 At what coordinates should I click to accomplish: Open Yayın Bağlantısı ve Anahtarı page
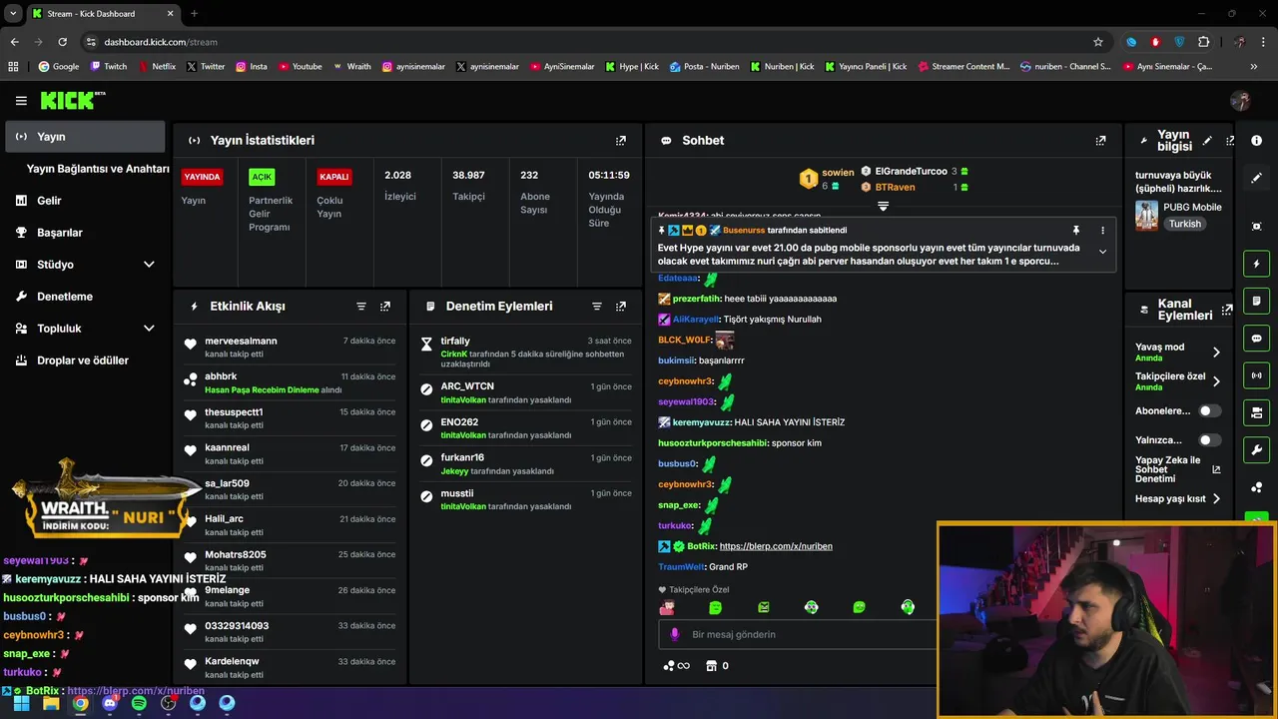98,169
